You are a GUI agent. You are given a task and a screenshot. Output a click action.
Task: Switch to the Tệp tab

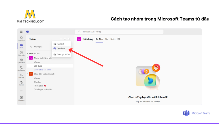click(x=107, y=39)
